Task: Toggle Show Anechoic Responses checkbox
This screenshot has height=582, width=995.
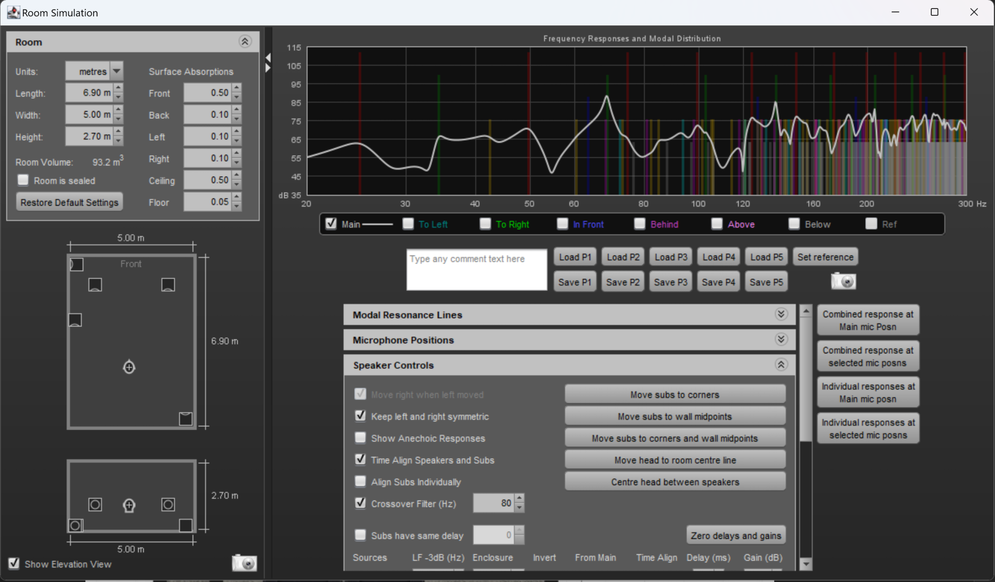Action: [x=360, y=438]
